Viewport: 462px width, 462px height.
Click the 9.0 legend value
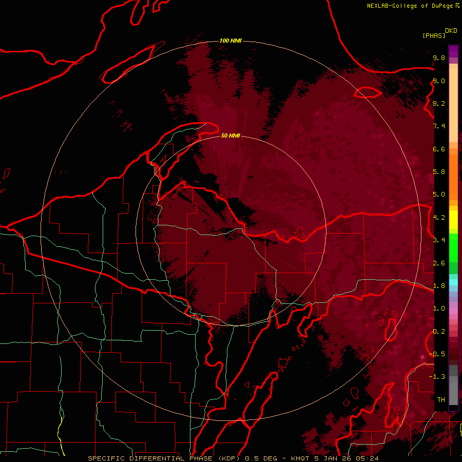[x=439, y=81]
